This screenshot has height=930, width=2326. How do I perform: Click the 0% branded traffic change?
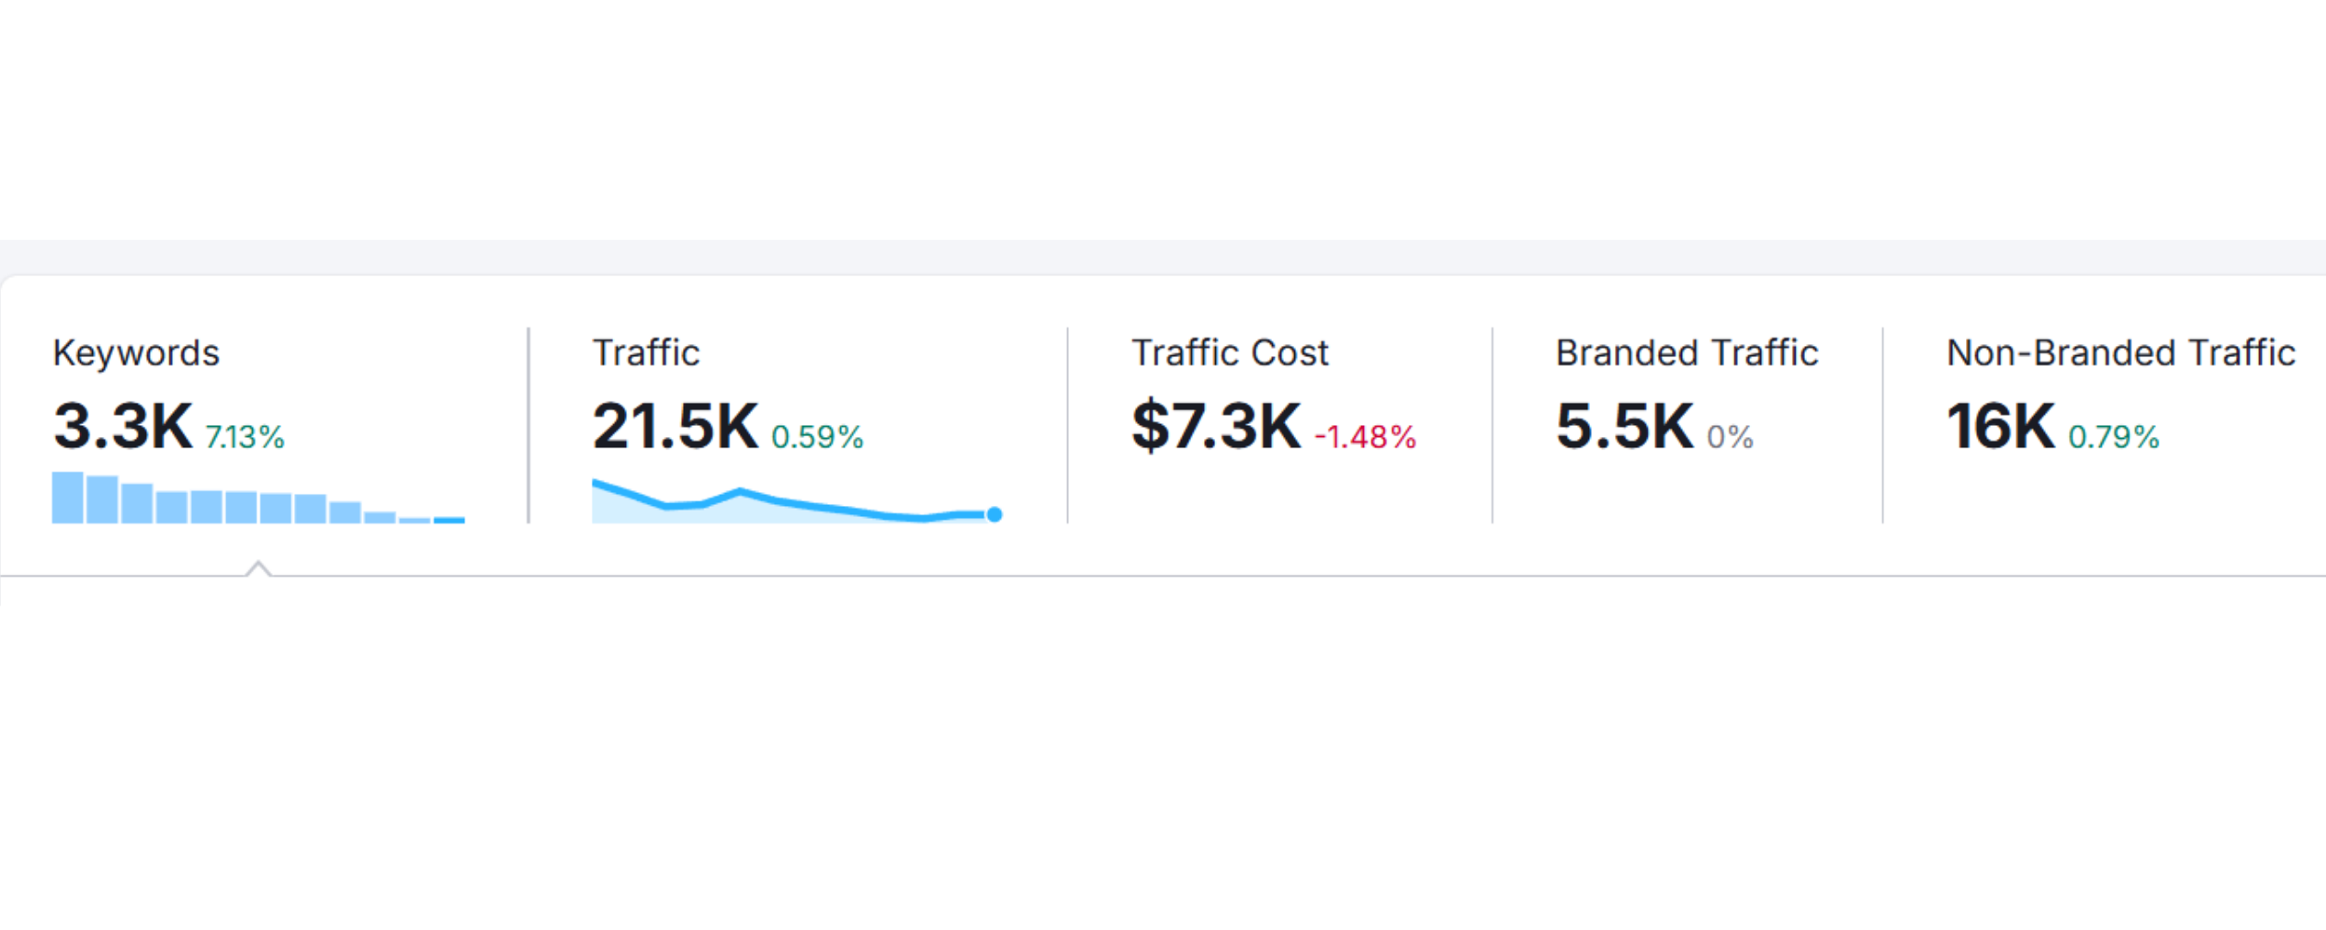pos(1731,437)
